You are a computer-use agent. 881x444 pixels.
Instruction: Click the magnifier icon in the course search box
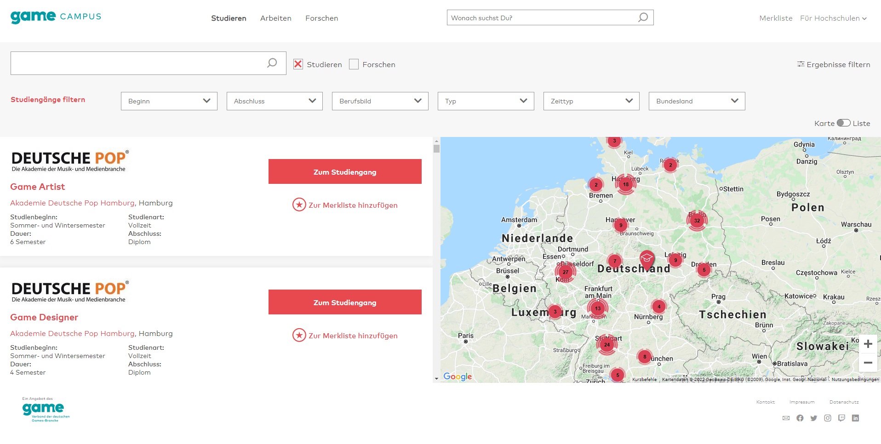[x=272, y=63]
